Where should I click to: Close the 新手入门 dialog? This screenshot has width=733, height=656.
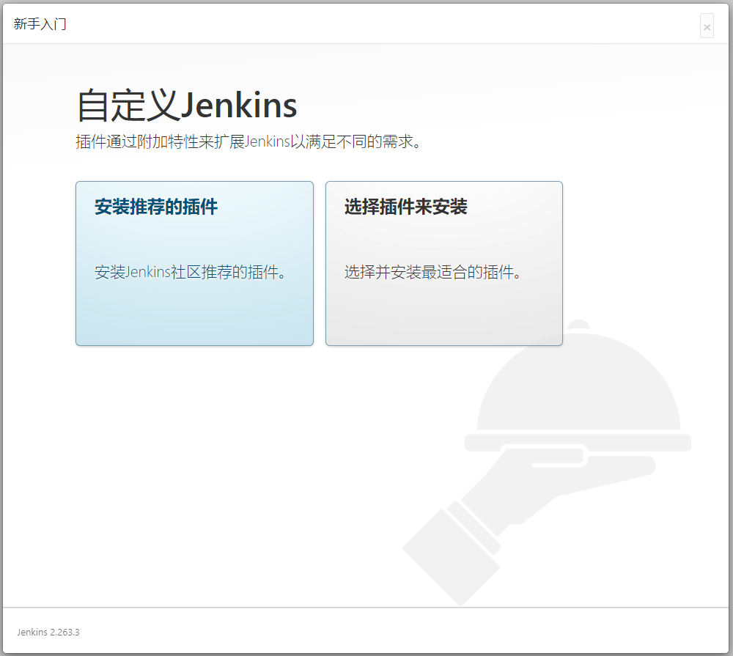click(707, 26)
